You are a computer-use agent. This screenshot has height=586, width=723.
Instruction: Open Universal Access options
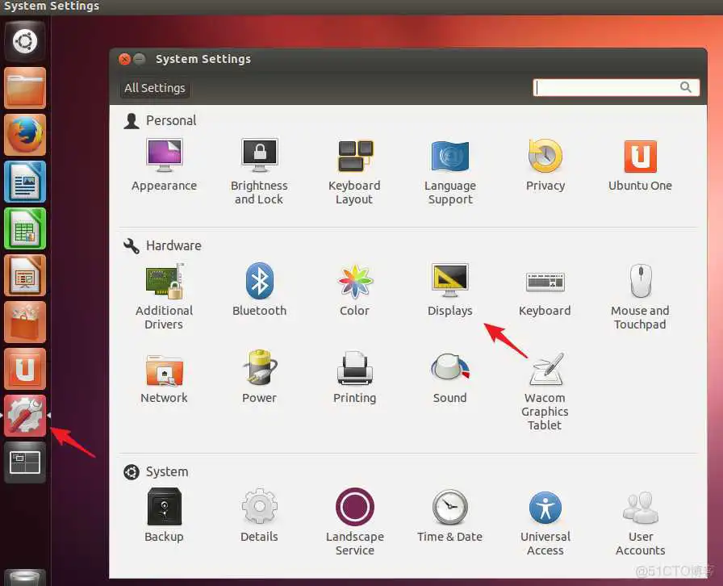click(545, 515)
